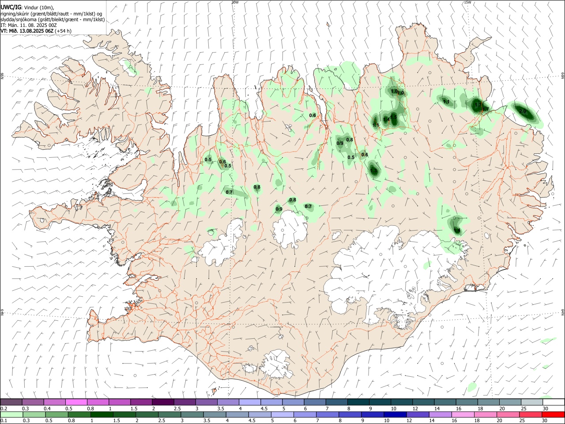Click the lower legend swatch labeled 25
Viewport: 565px width, 424px height.
[530, 414]
